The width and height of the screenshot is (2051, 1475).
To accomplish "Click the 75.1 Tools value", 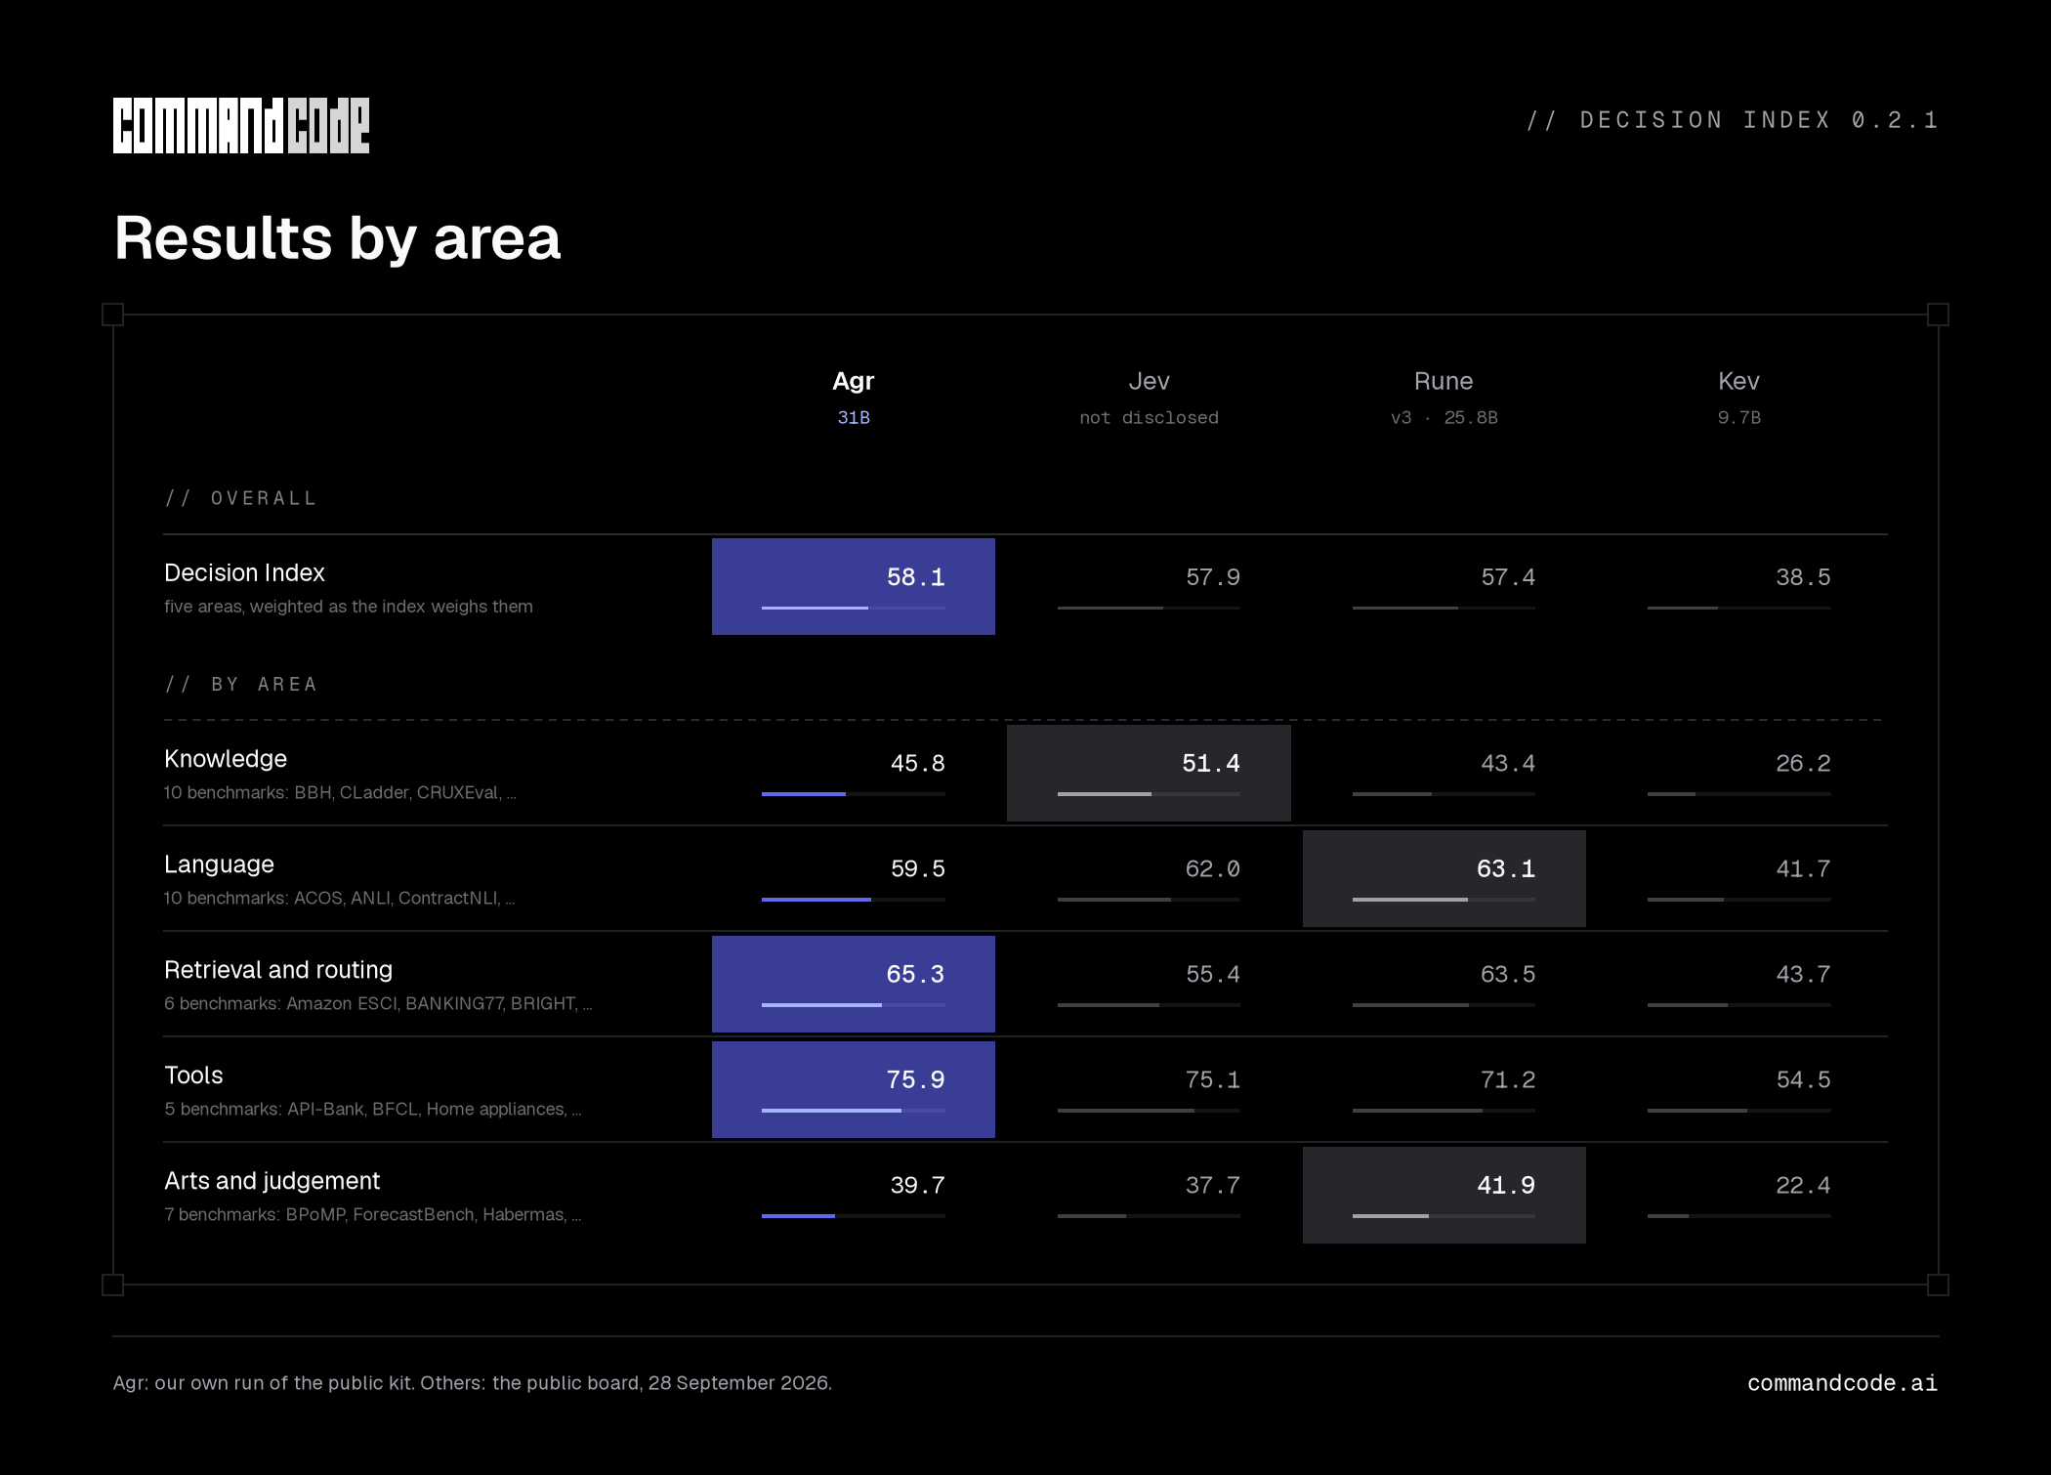I will (1213, 1079).
